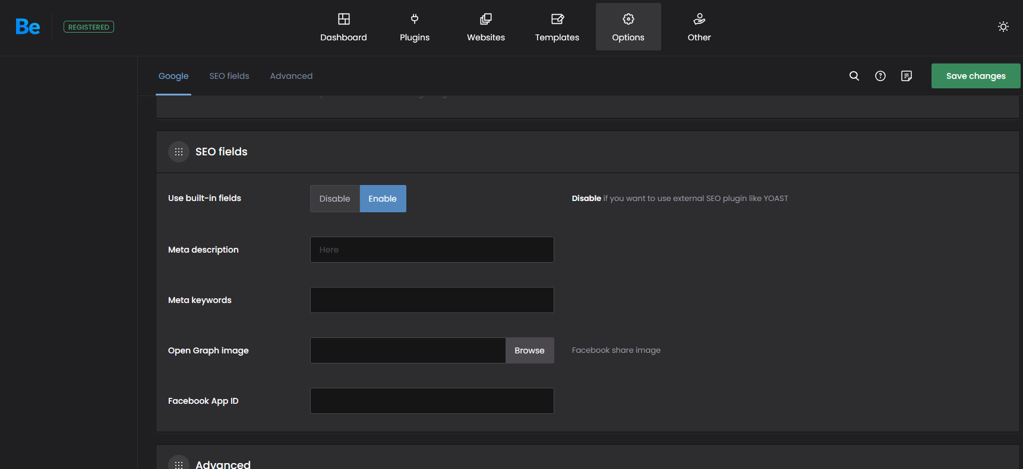Open the notes/changelog icon
Screen dimensions: 1023x469
click(x=907, y=76)
